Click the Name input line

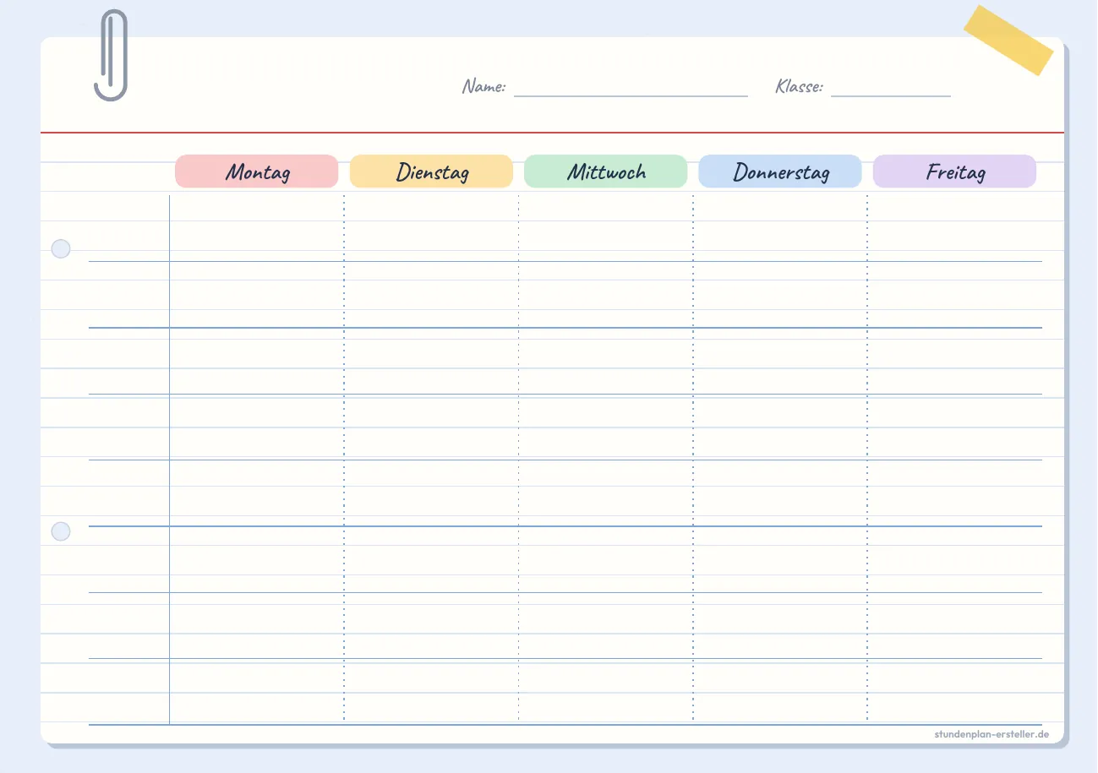[631, 95]
